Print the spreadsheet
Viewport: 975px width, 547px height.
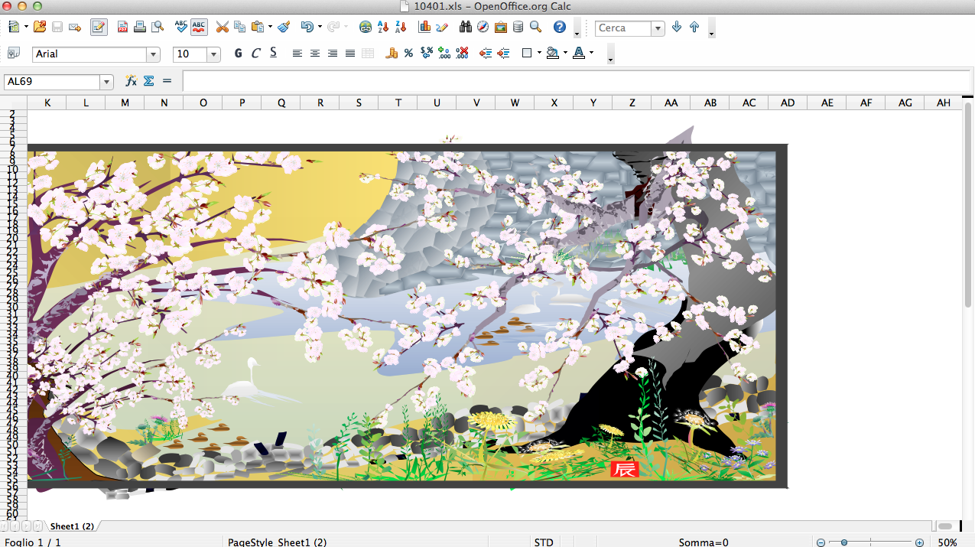pos(140,28)
